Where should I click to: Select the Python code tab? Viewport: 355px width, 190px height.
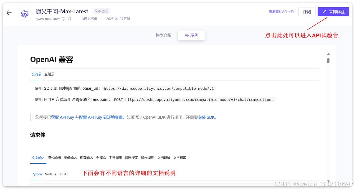(37, 174)
